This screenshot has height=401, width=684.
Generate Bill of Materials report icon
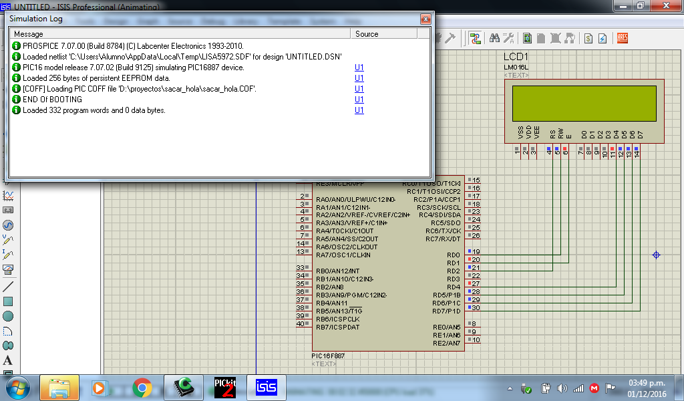pyautogui.click(x=588, y=38)
